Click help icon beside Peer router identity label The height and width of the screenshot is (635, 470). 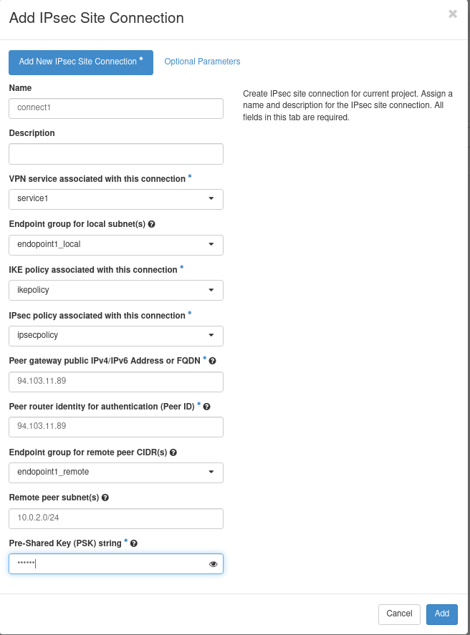click(x=207, y=407)
